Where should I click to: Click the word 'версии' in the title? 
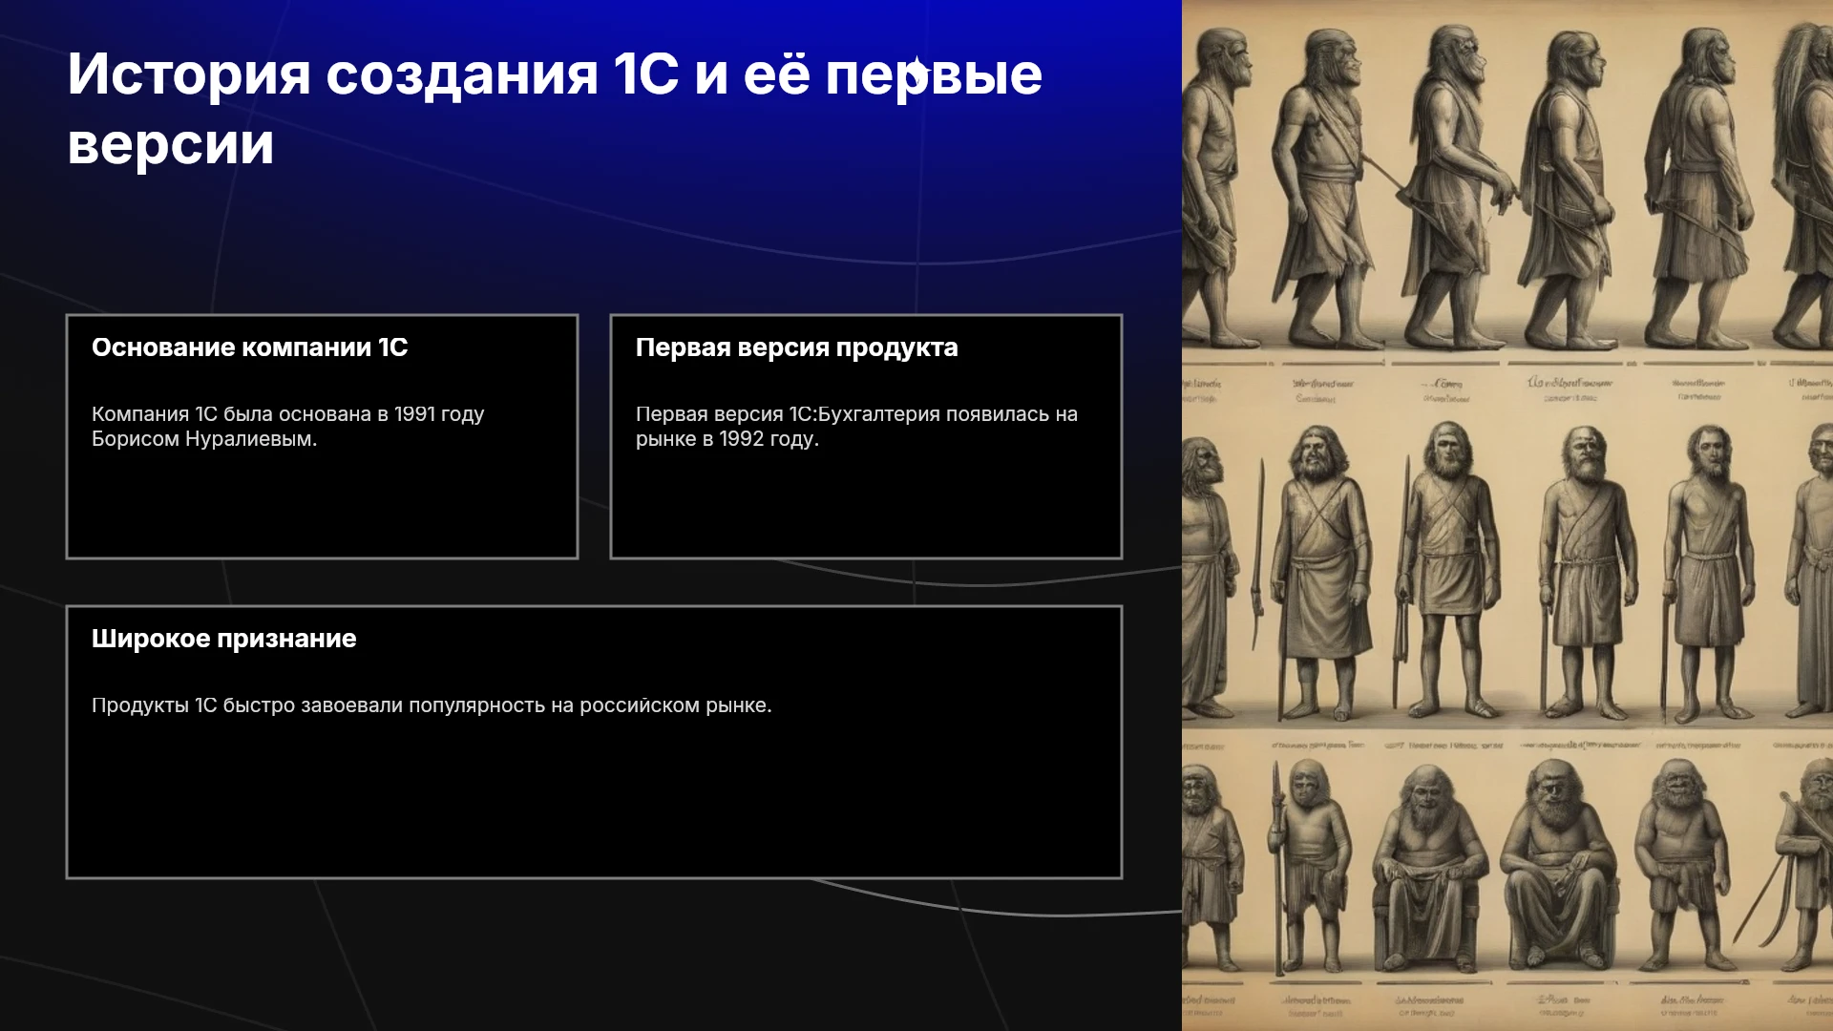[171, 145]
